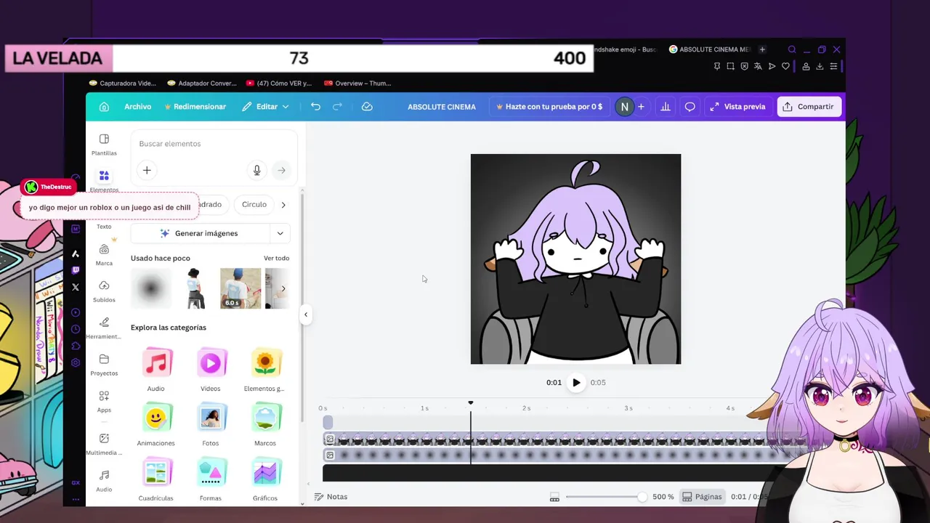Open Redimensionar menu
930x523 pixels.
click(x=195, y=107)
